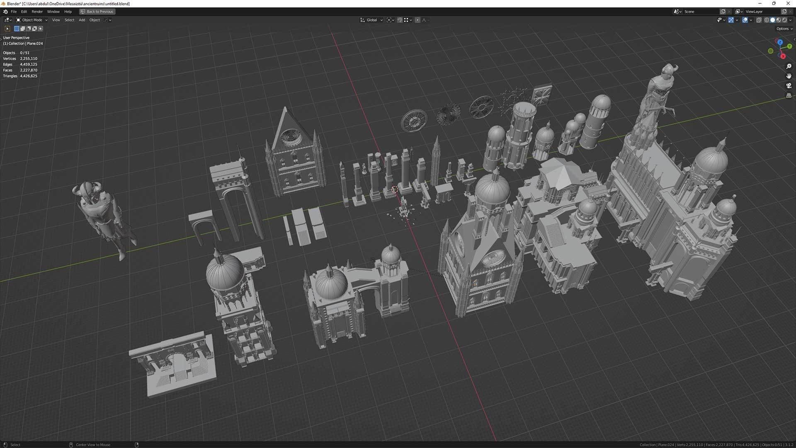Add a new view layer with copy icon
Screen dimensions: 796x448
(784, 12)
